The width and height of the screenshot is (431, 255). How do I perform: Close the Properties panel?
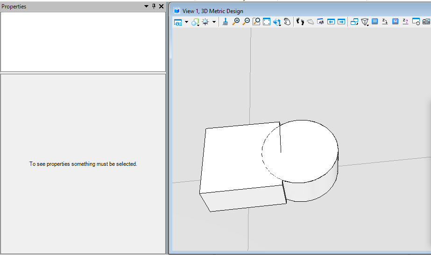point(162,7)
